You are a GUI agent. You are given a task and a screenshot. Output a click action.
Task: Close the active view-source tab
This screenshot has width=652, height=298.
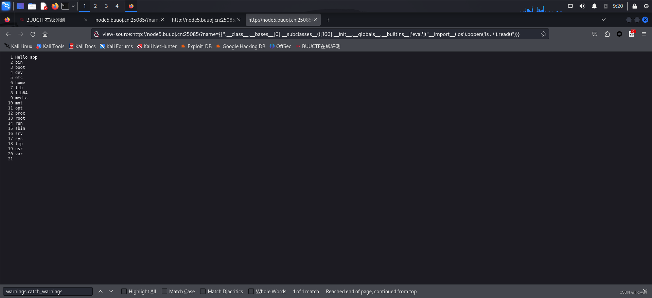(315, 20)
